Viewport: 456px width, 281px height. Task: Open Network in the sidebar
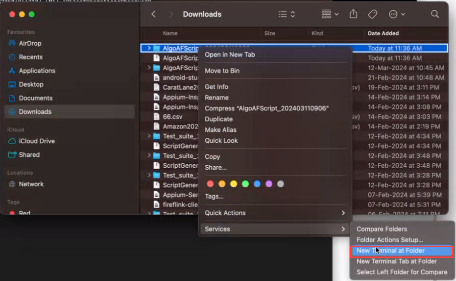31,184
